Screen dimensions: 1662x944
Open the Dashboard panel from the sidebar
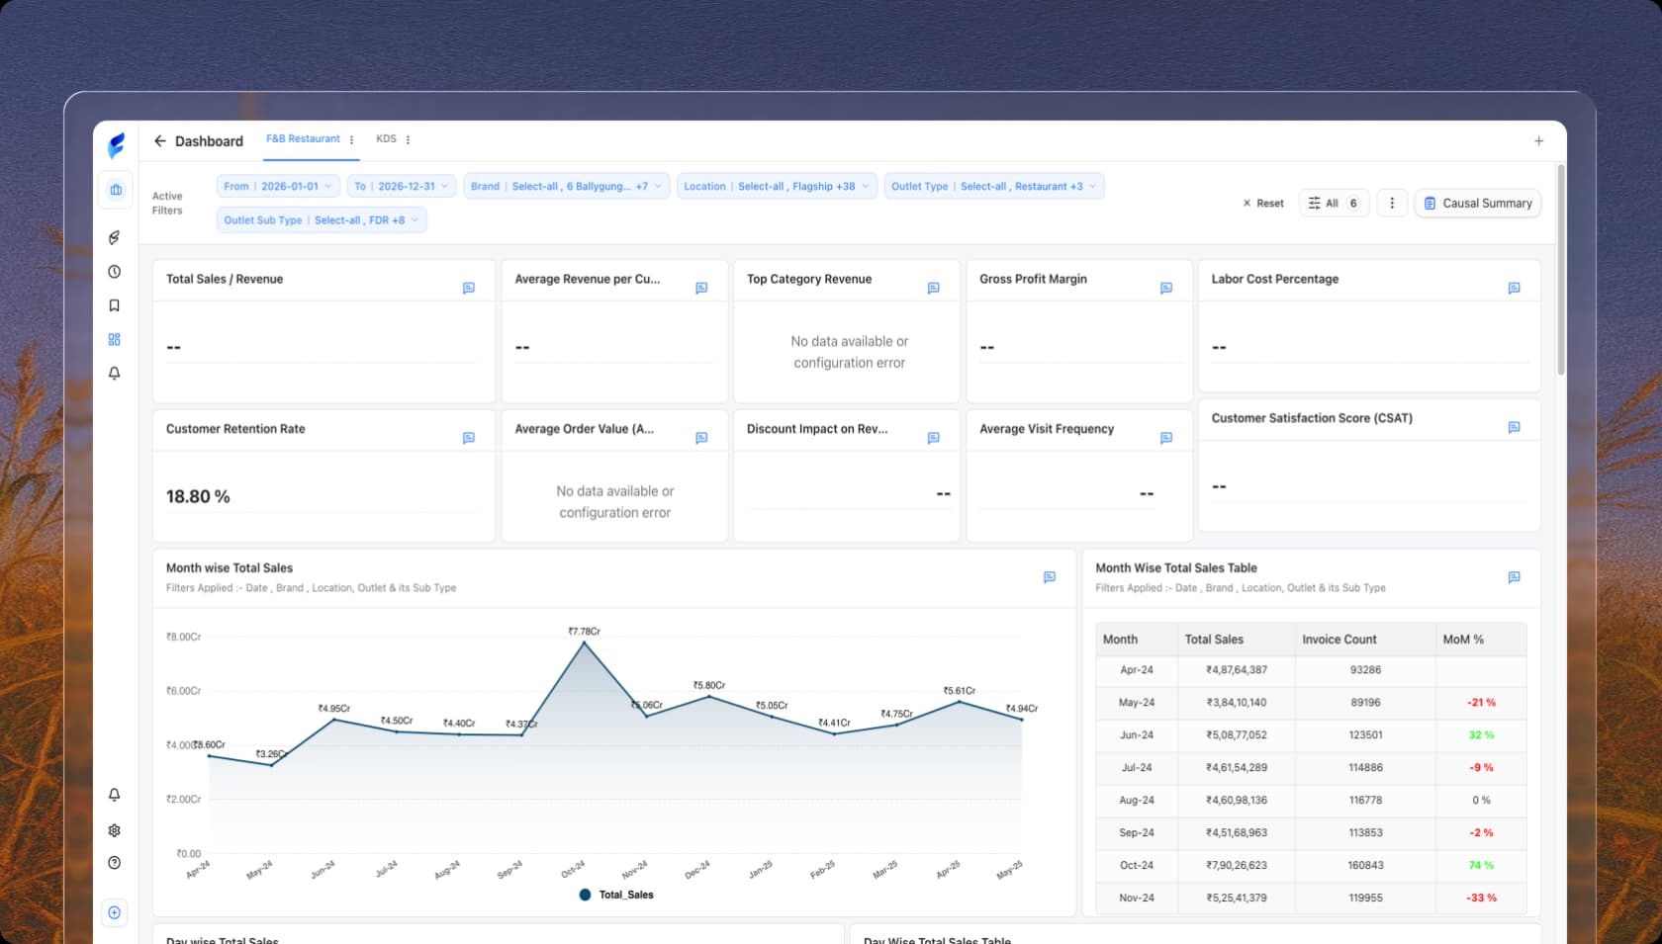click(x=115, y=190)
